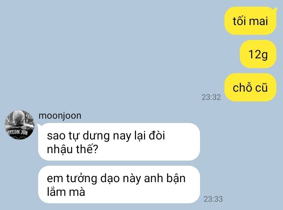Select the yellow 'tối mai' message bubble

pyautogui.click(x=250, y=21)
